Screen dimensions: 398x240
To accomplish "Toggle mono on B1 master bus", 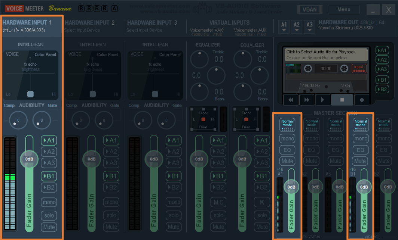I will pyautogui.click(x=361, y=138).
